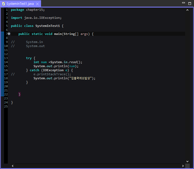This screenshot has width=194, height=169.
Task: Click commented 'System.in' on line 9
Action: [34, 42]
